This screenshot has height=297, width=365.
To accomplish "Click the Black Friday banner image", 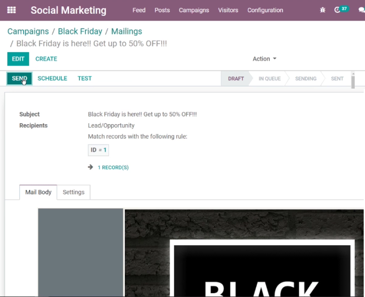I will point(244,253).
